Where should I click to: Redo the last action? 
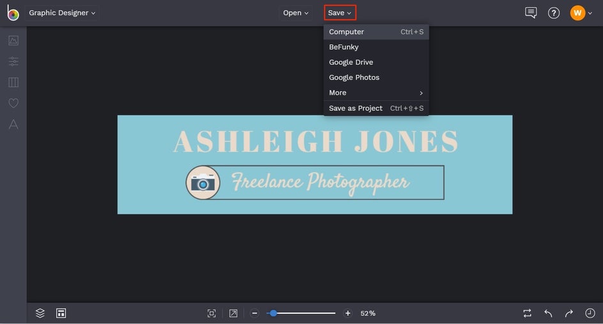(569, 313)
